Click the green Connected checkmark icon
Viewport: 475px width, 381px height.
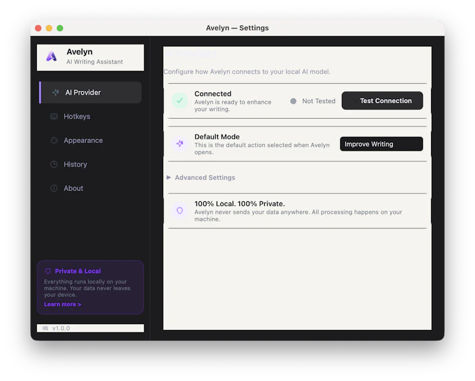click(180, 100)
